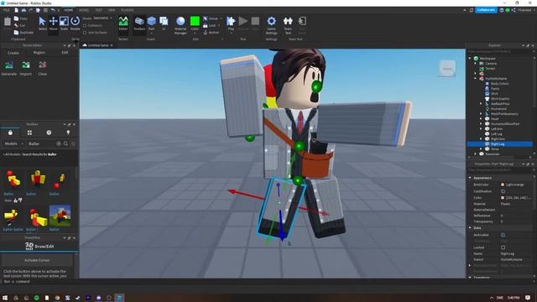
Task: Open the Lock dropdown in Edit group
Action: [x=219, y=25]
